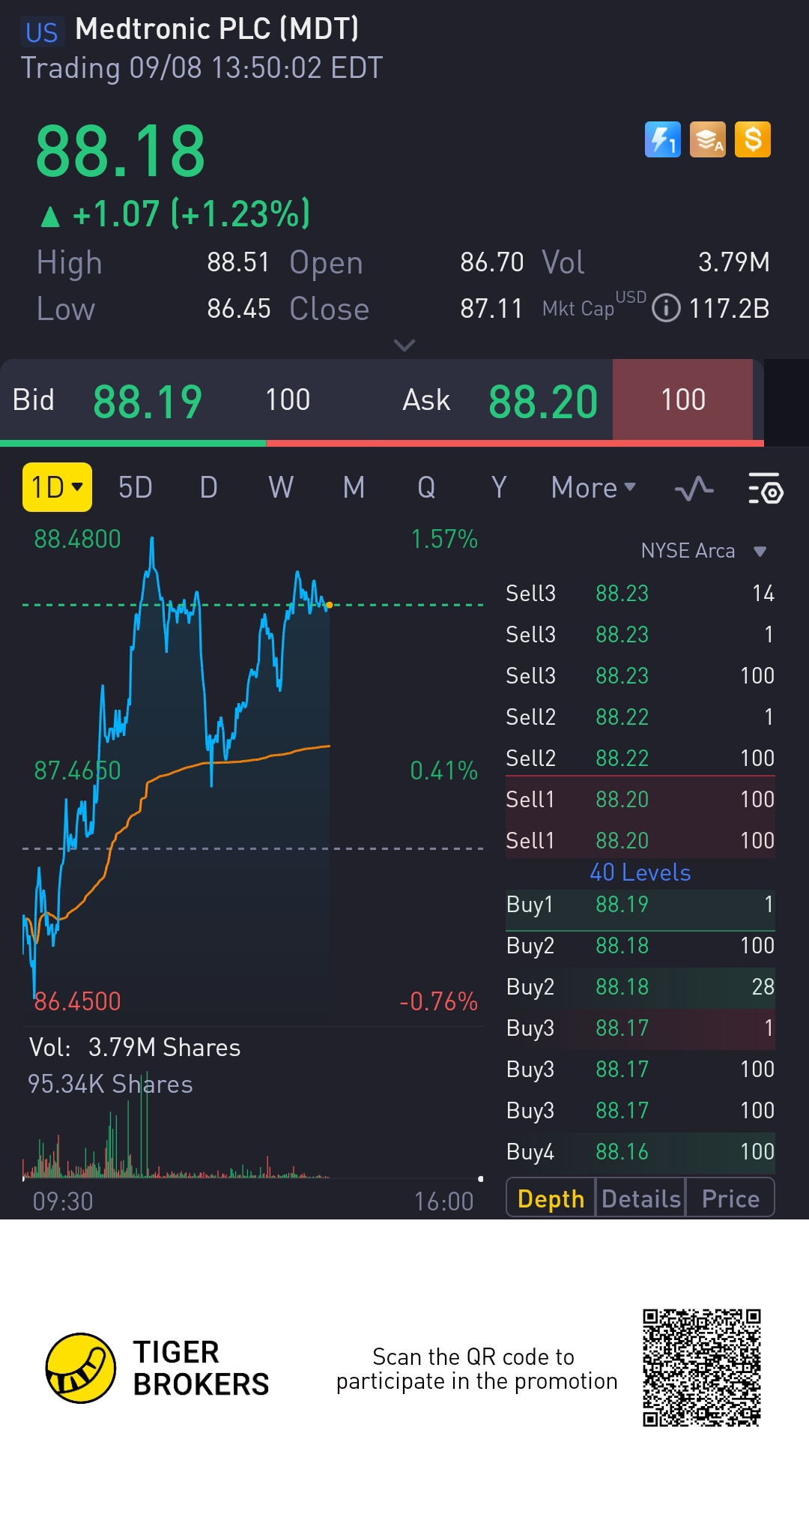Screen dimensions: 809x1517
Task: Tap the +1.07 (+1.23%) change
Action: tap(175, 214)
